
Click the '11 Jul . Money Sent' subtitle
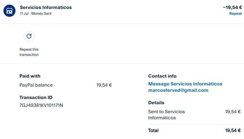[35, 14]
